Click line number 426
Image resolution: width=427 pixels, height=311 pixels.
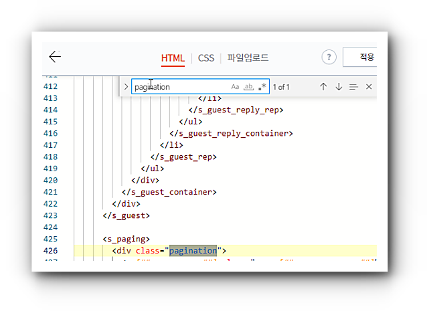pos(50,251)
